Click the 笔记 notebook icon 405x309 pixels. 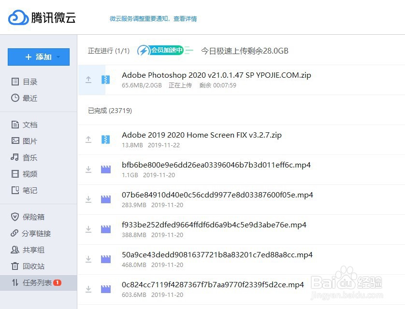coord(15,190)
